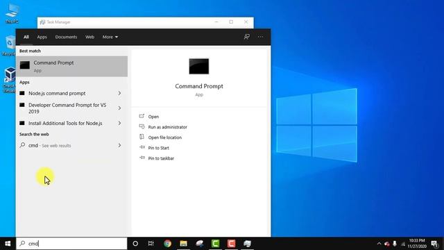Open the notification center icon
The height and width of the screenshot is (250, 444).
click(435, 244)
